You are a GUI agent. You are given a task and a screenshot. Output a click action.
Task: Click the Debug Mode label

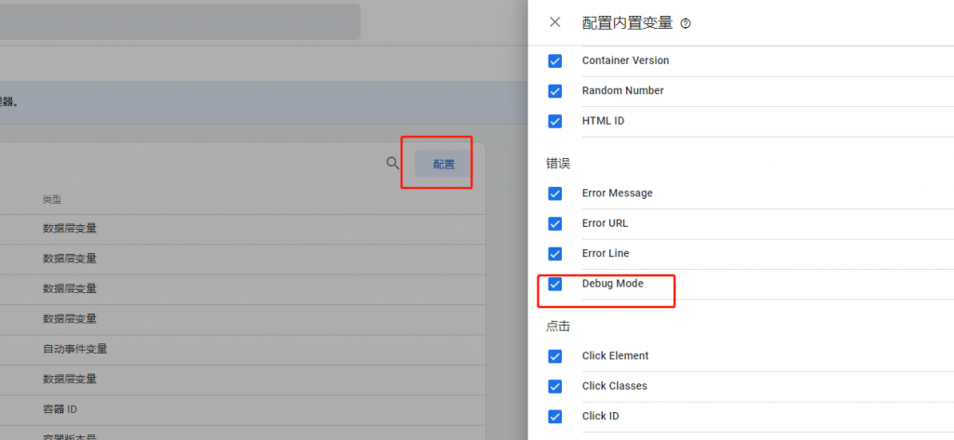tap(613, 283)
